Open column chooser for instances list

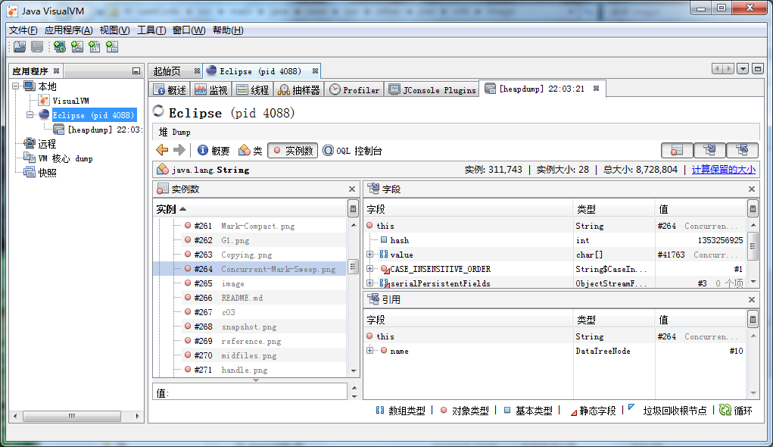pyautogui.click(x=353, y=209)
